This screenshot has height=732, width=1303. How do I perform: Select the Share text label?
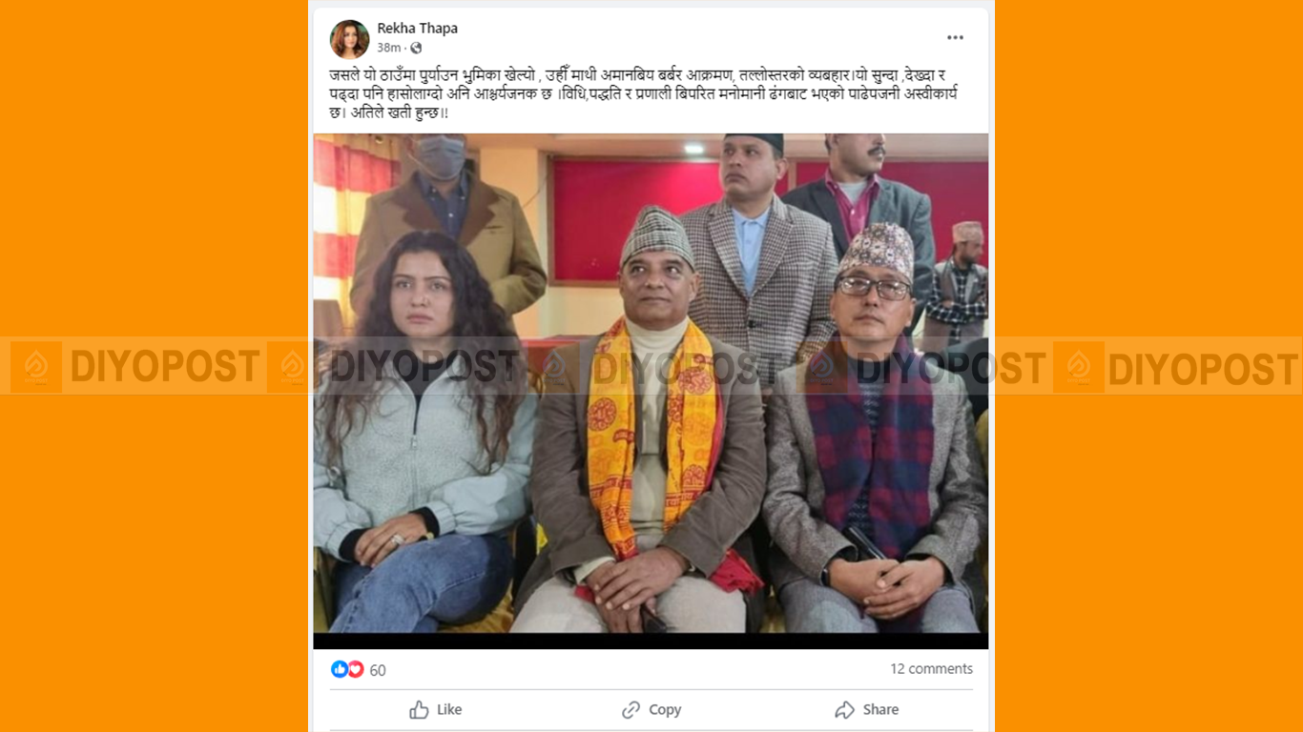pyautogui.click(x=880, y=709)
